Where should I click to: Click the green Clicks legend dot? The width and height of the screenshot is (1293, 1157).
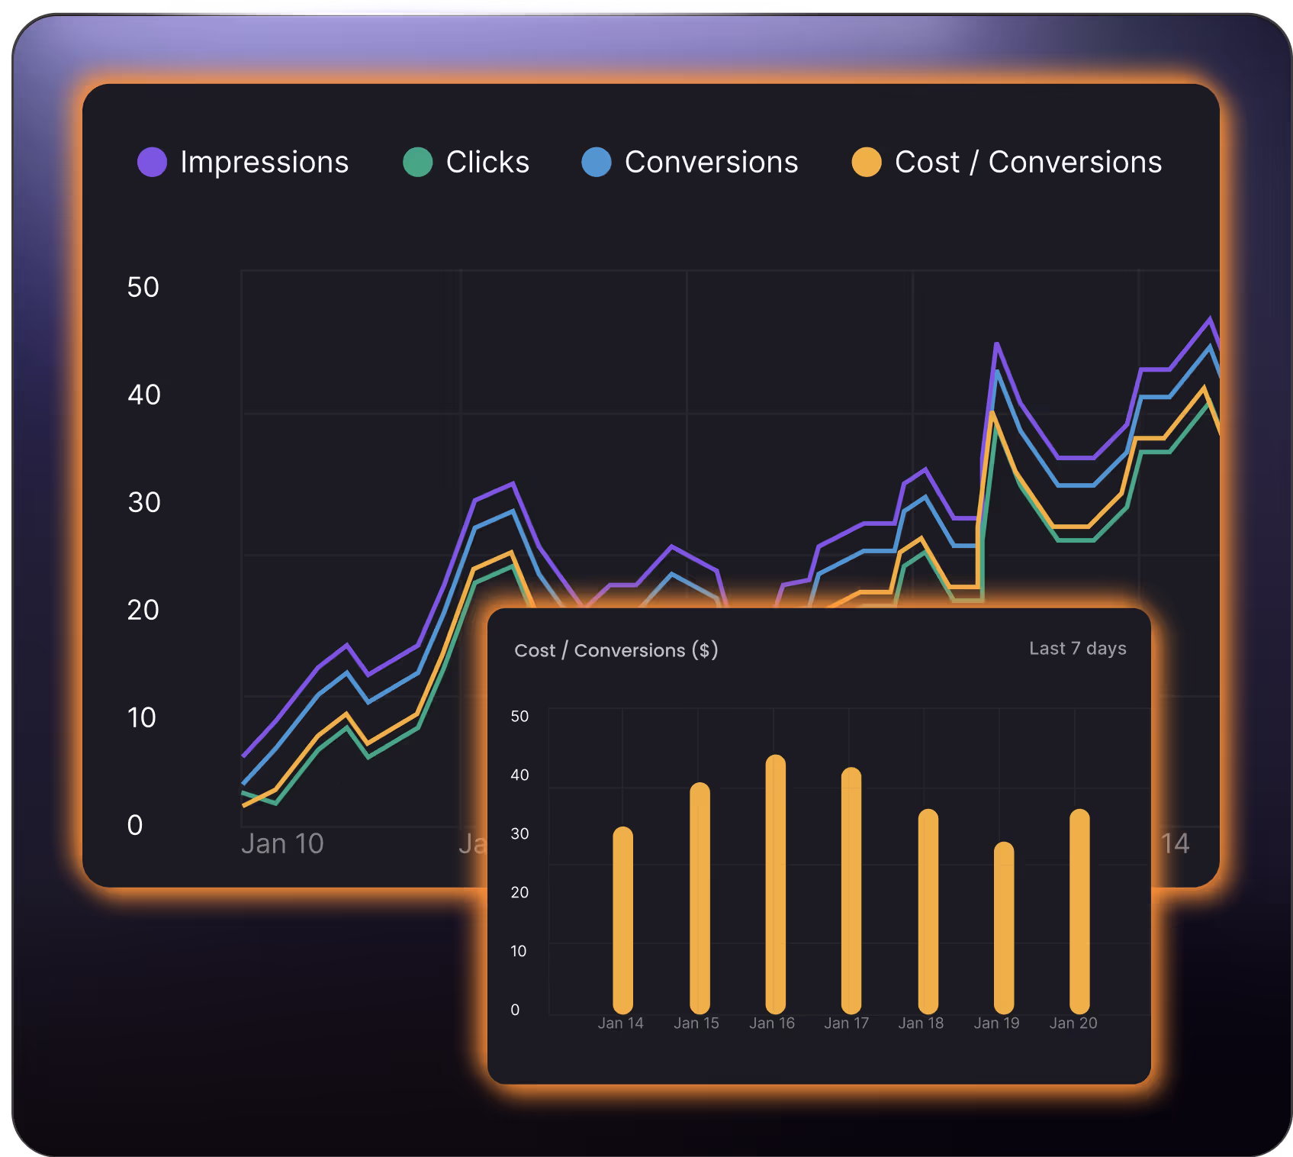pos(417,162)
